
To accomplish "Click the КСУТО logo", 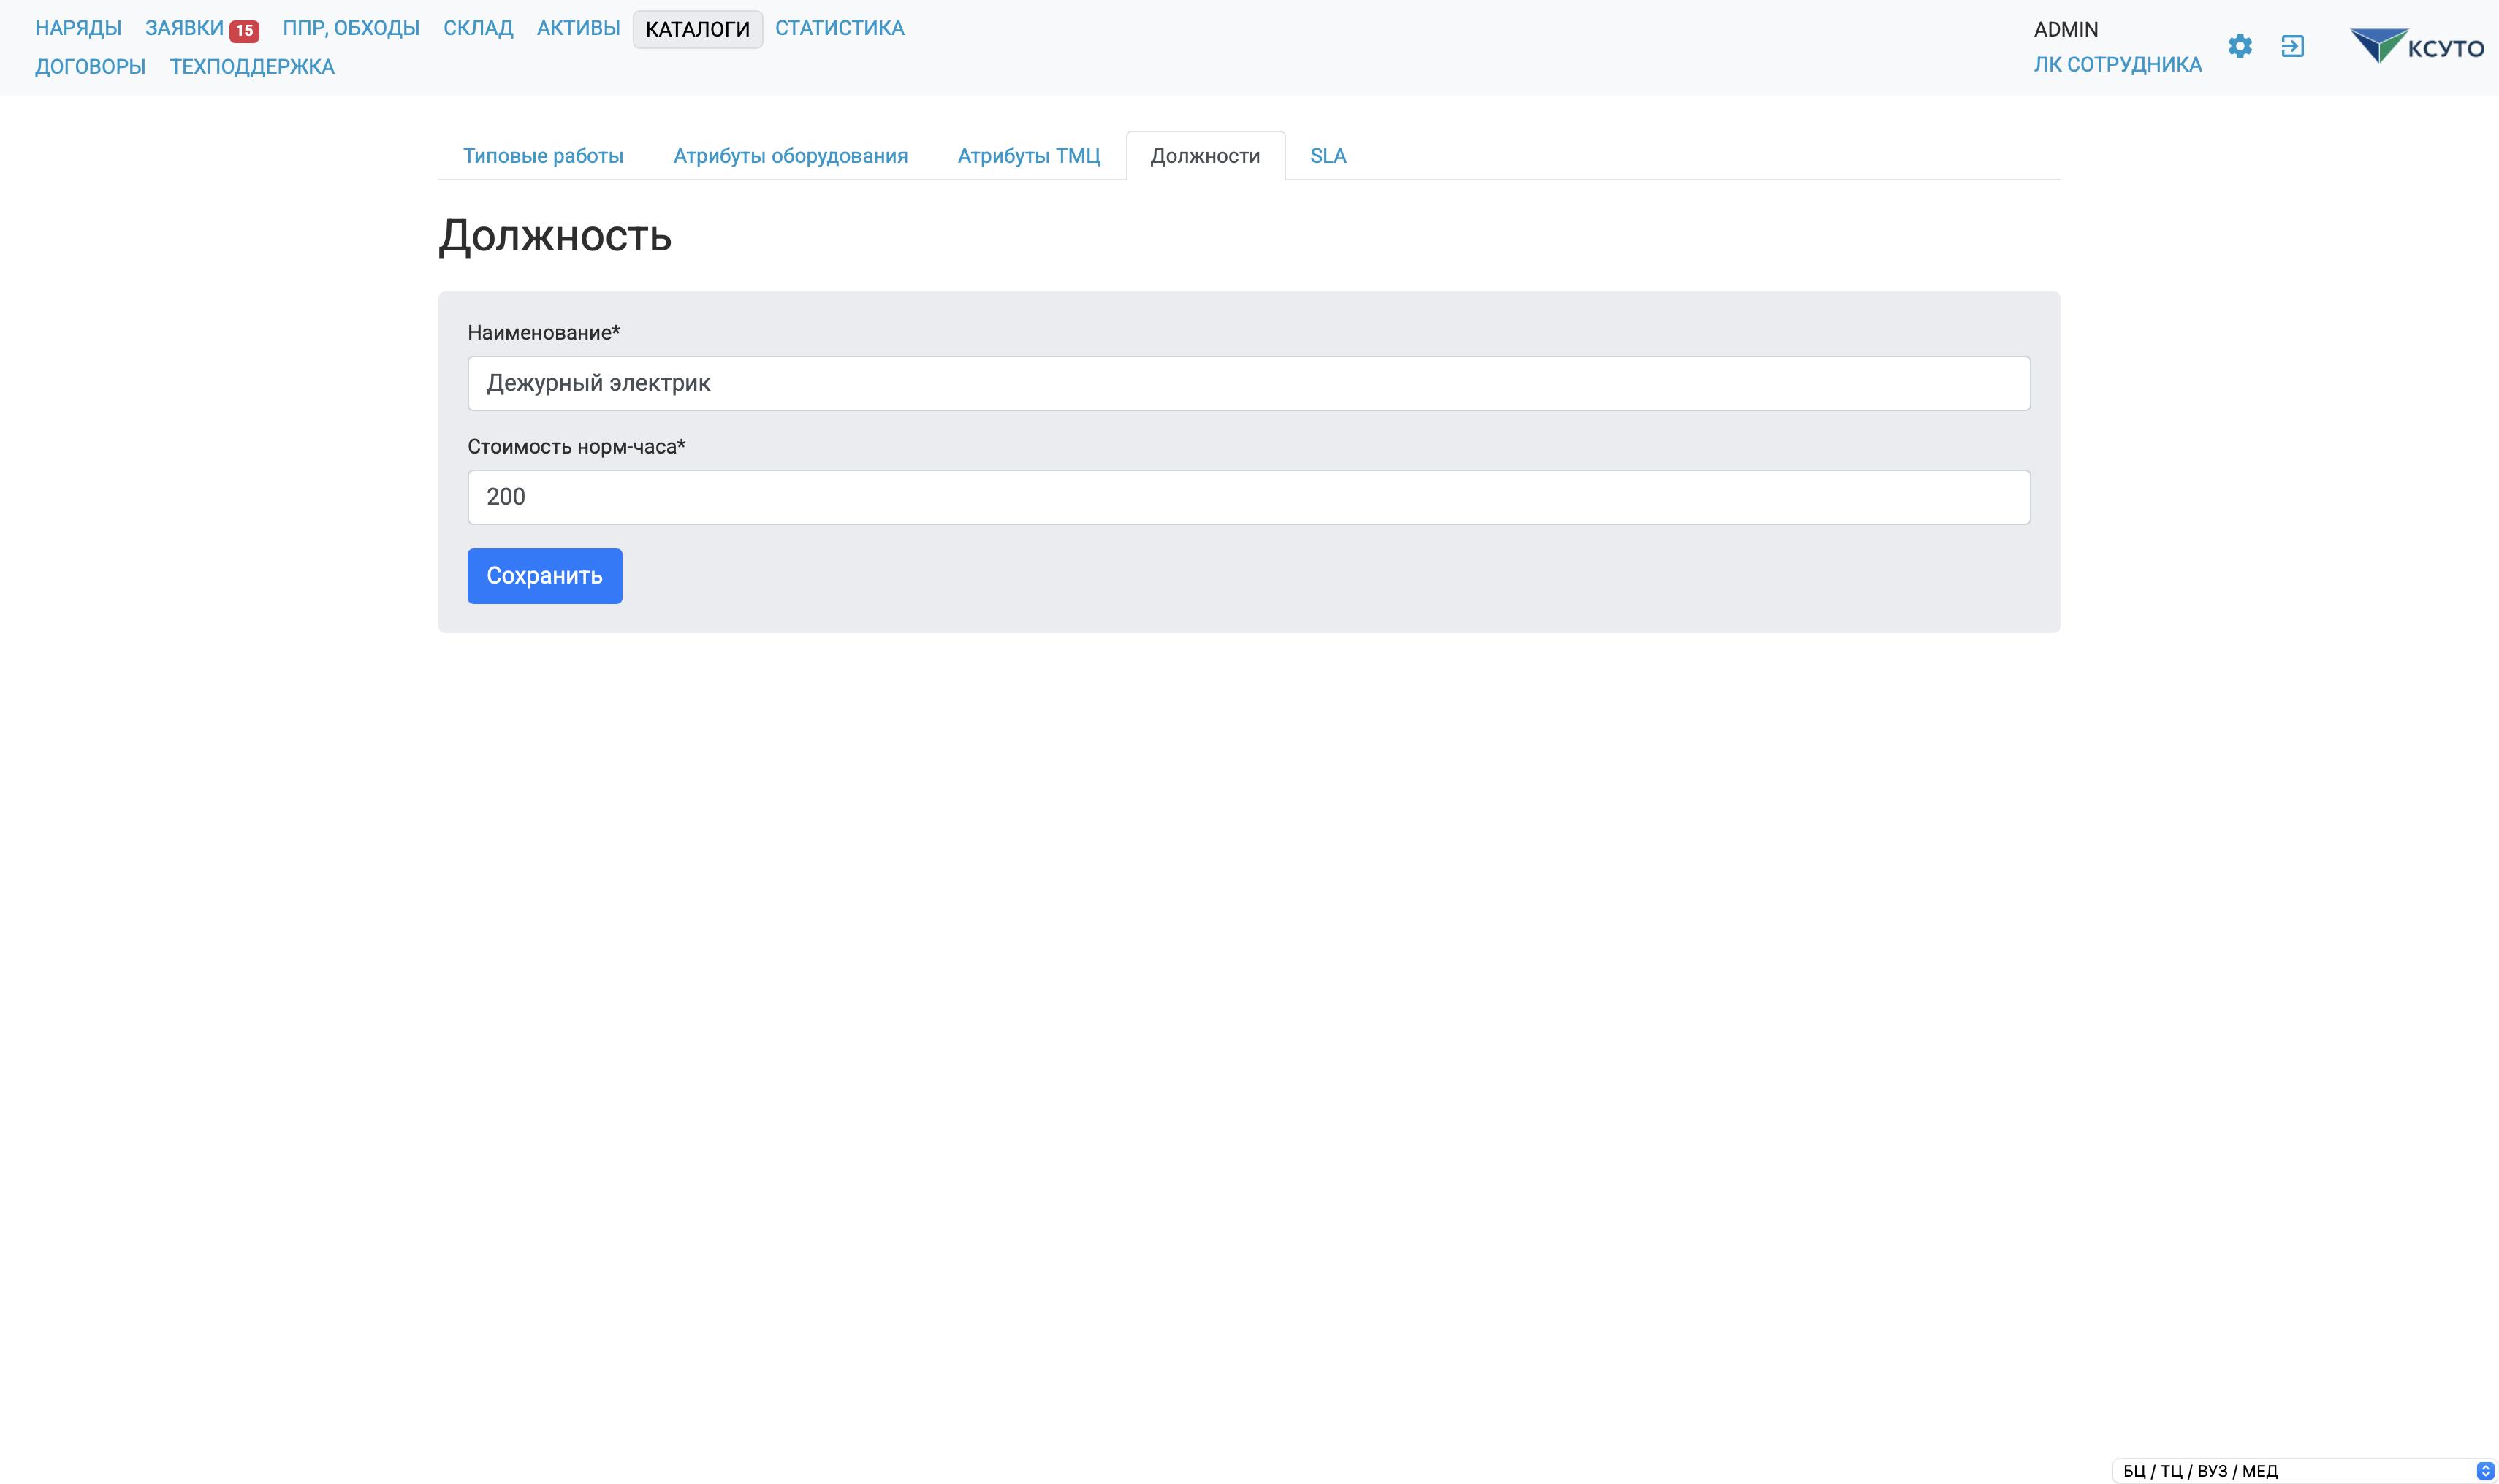I will click(2417, 46).
